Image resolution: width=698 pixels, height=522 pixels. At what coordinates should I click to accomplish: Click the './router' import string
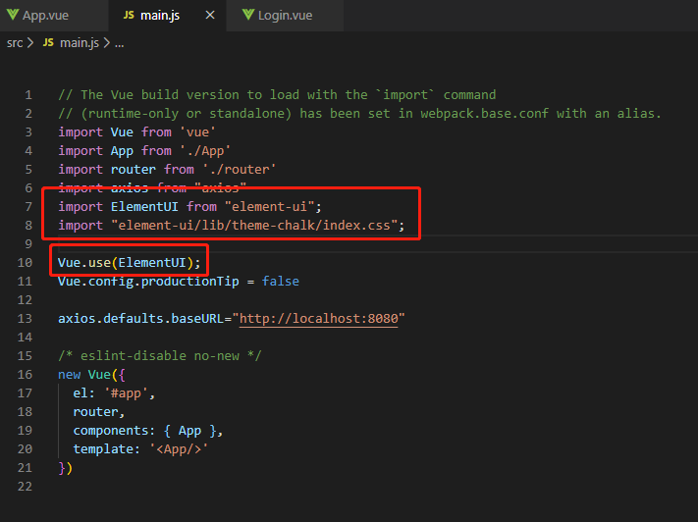(x=239, y=170)
